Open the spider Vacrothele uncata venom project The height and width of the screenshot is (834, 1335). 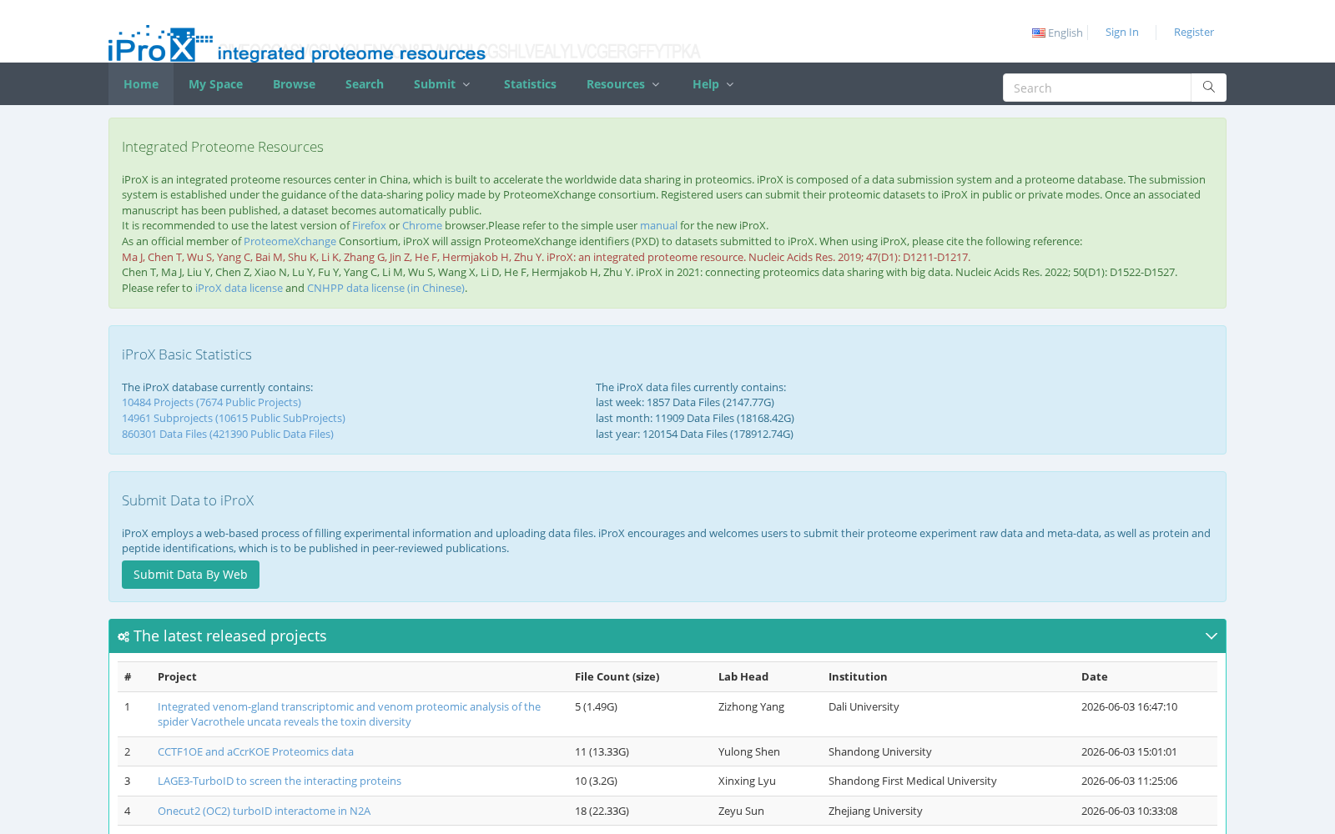point(349,714)
